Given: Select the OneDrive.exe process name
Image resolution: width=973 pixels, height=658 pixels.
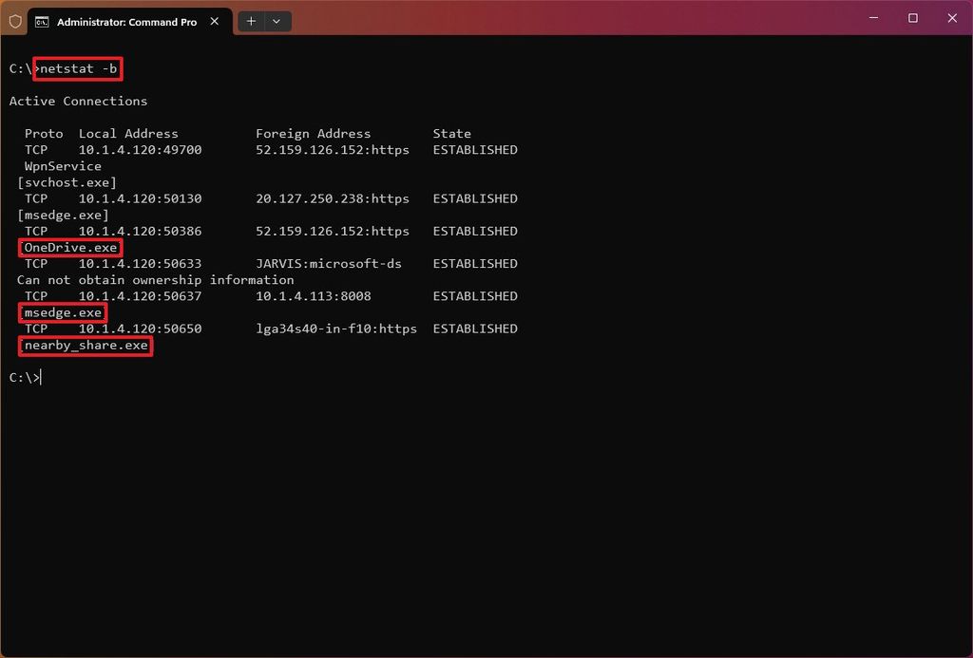Looking at the screenshot, I should (69, 247).
